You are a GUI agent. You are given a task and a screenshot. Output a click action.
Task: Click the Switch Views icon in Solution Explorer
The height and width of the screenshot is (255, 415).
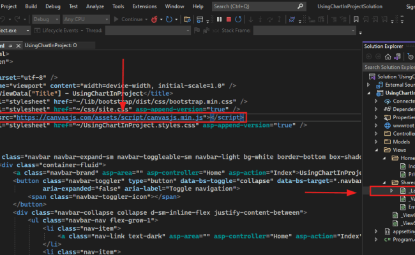[397, 57]
